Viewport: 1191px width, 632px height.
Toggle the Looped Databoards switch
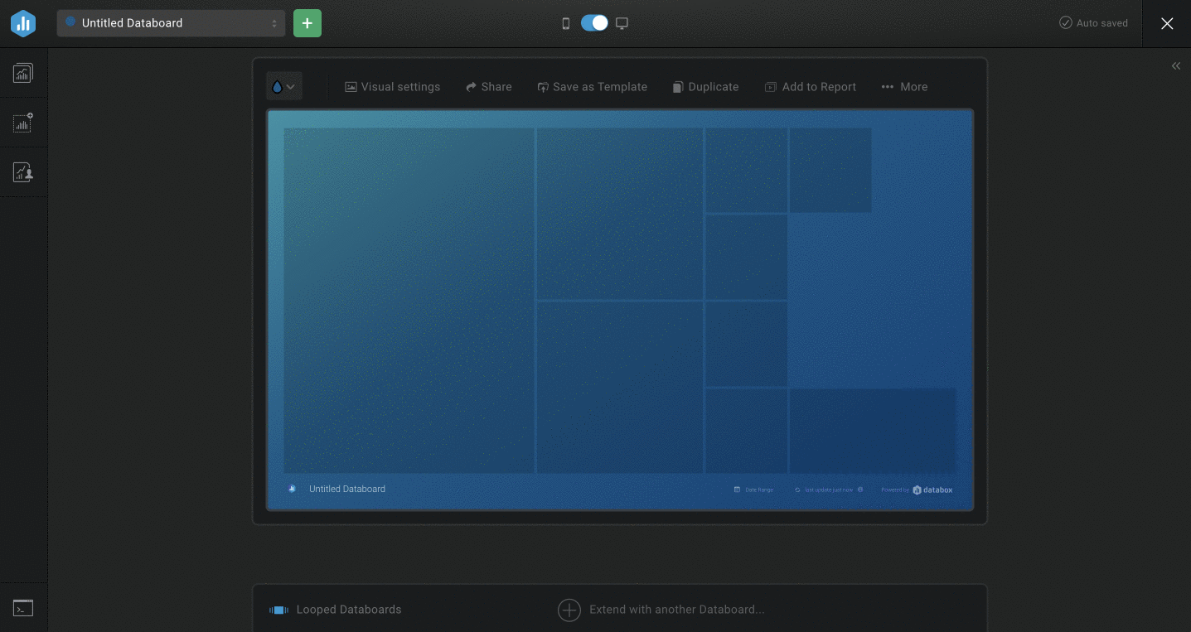pyautogui.click(x=278, y=610)
